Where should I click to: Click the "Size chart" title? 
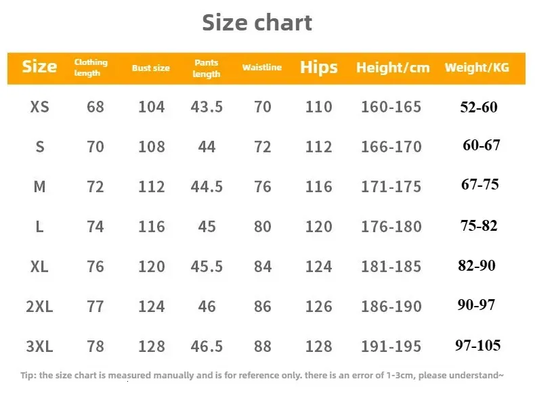[x=257, y=22]
